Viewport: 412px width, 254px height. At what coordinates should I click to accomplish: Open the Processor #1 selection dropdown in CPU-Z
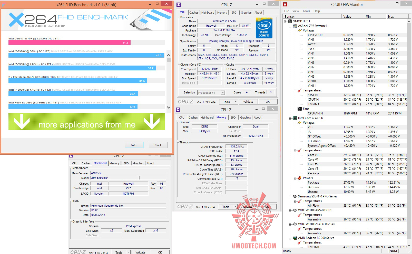222,93
